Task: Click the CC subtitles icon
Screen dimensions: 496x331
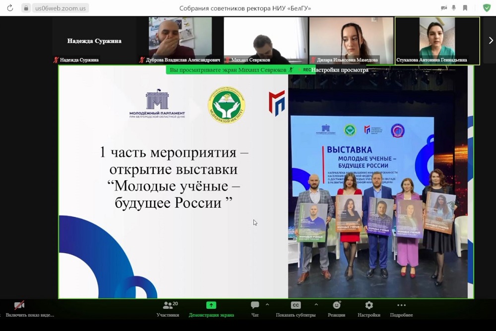Action: [x=296, y=305]
